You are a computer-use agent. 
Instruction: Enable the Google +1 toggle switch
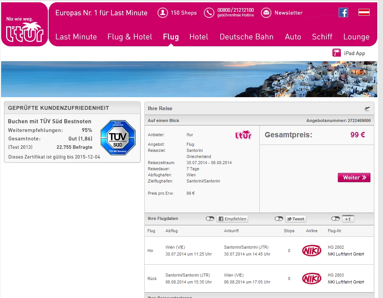pos(336,219)
